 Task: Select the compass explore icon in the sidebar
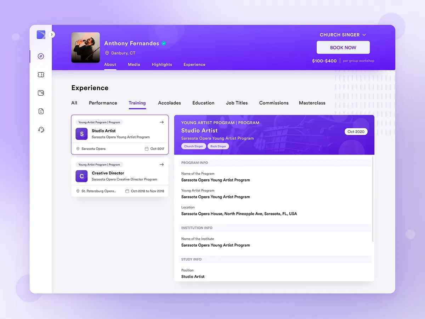(41, 56)
